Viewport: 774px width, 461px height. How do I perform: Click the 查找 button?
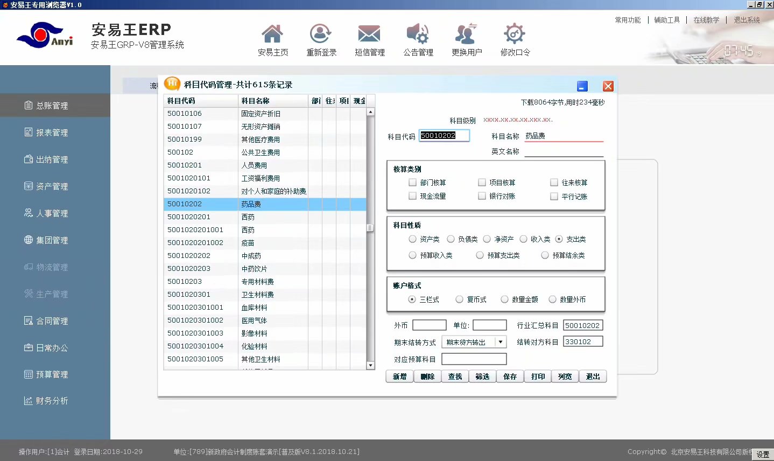pos(455,376)
